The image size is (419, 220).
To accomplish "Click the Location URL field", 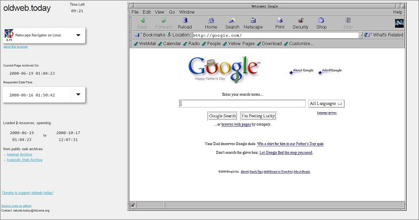I will click(275, 35).
